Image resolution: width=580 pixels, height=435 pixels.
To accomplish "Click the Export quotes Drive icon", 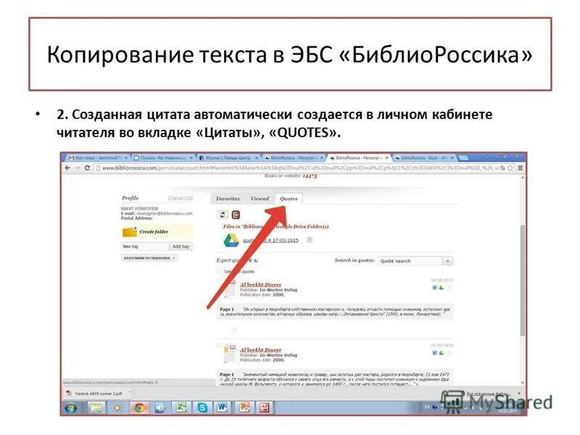I will 257,260.
